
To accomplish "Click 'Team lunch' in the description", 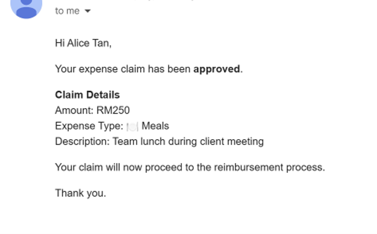I will tap(139, 142).
